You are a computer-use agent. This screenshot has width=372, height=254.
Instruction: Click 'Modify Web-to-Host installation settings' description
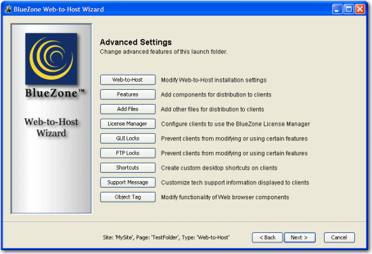(214, 80)
